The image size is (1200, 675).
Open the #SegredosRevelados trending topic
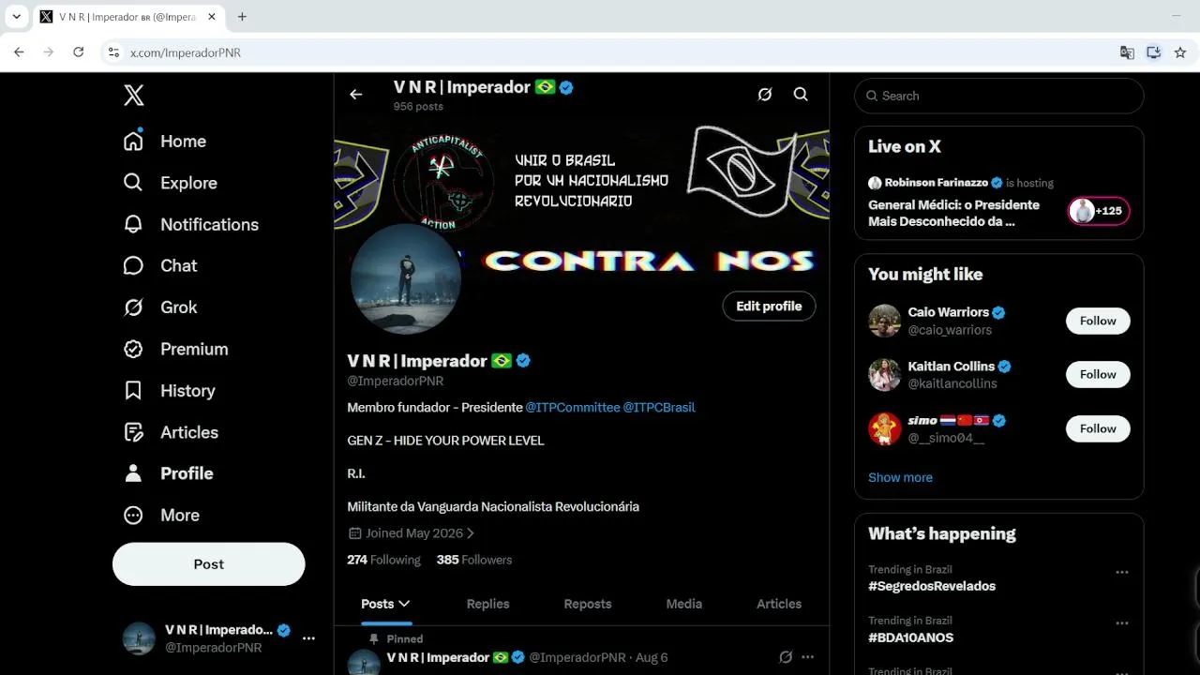click(932, 586)
